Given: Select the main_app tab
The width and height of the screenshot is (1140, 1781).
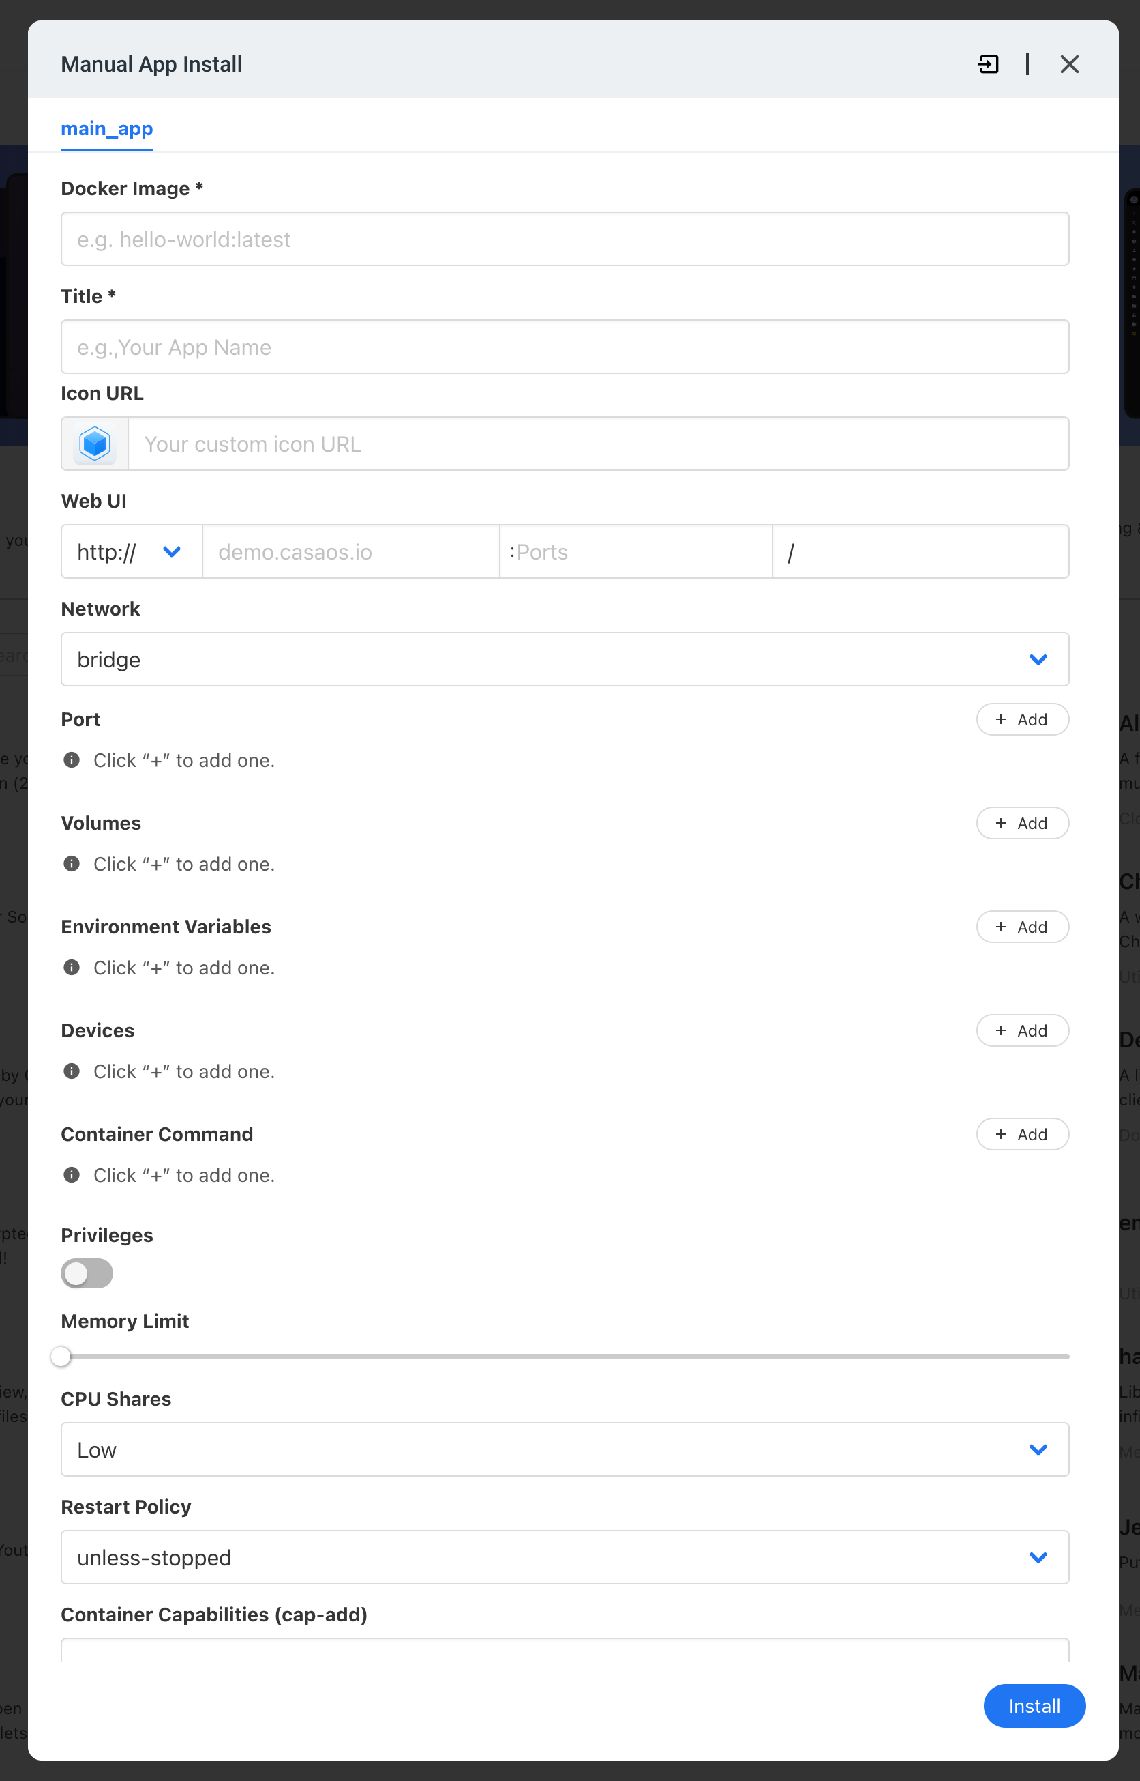Looking at the screenshot, I should coord(106,129).
